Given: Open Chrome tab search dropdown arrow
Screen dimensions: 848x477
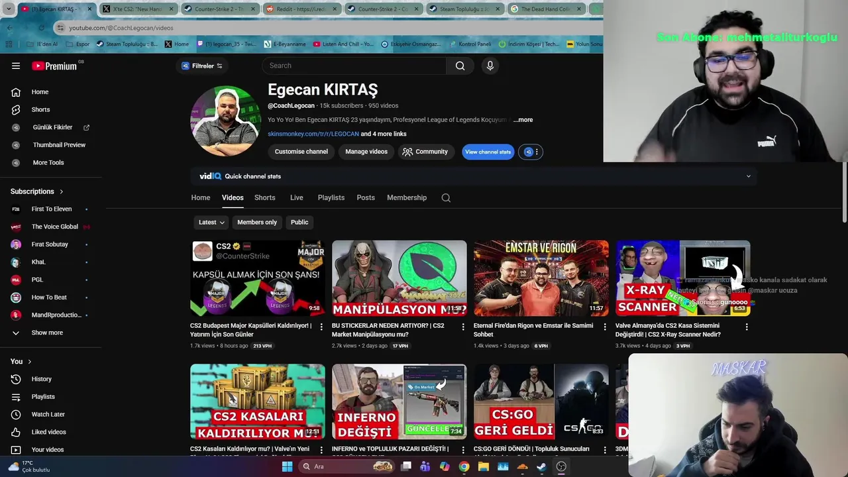Looking at the screenshot, I should pos(9,9).
